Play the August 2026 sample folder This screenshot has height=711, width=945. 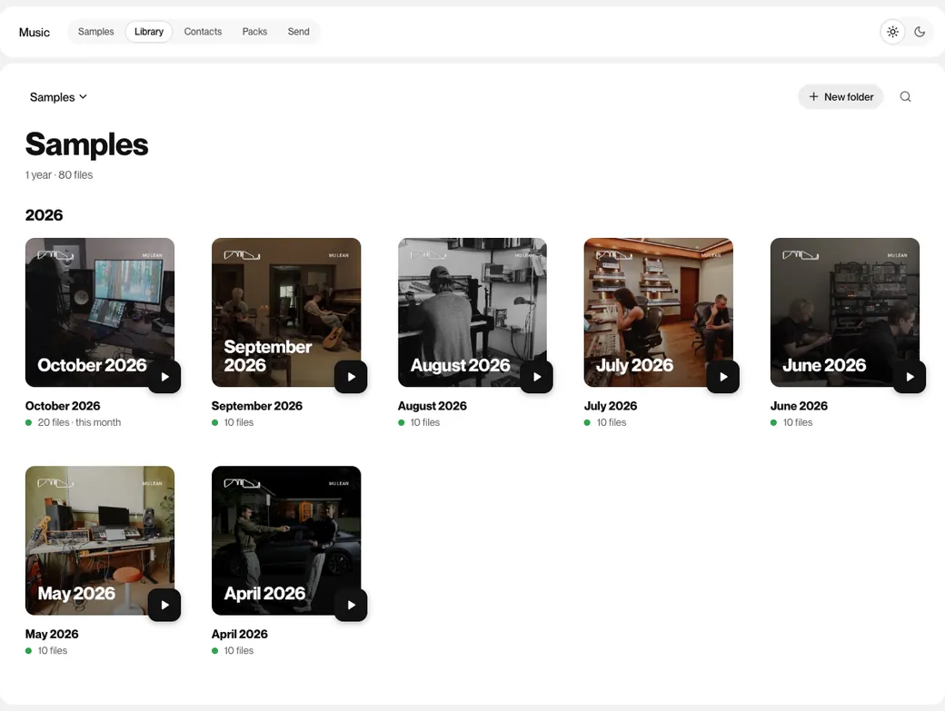coord(537,377)
